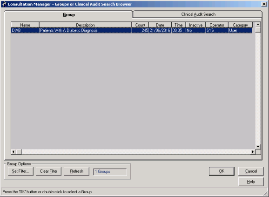This screenshot has width=269, height=197.
Task: Click the 1 Groups count field
Action: point(110,172)
